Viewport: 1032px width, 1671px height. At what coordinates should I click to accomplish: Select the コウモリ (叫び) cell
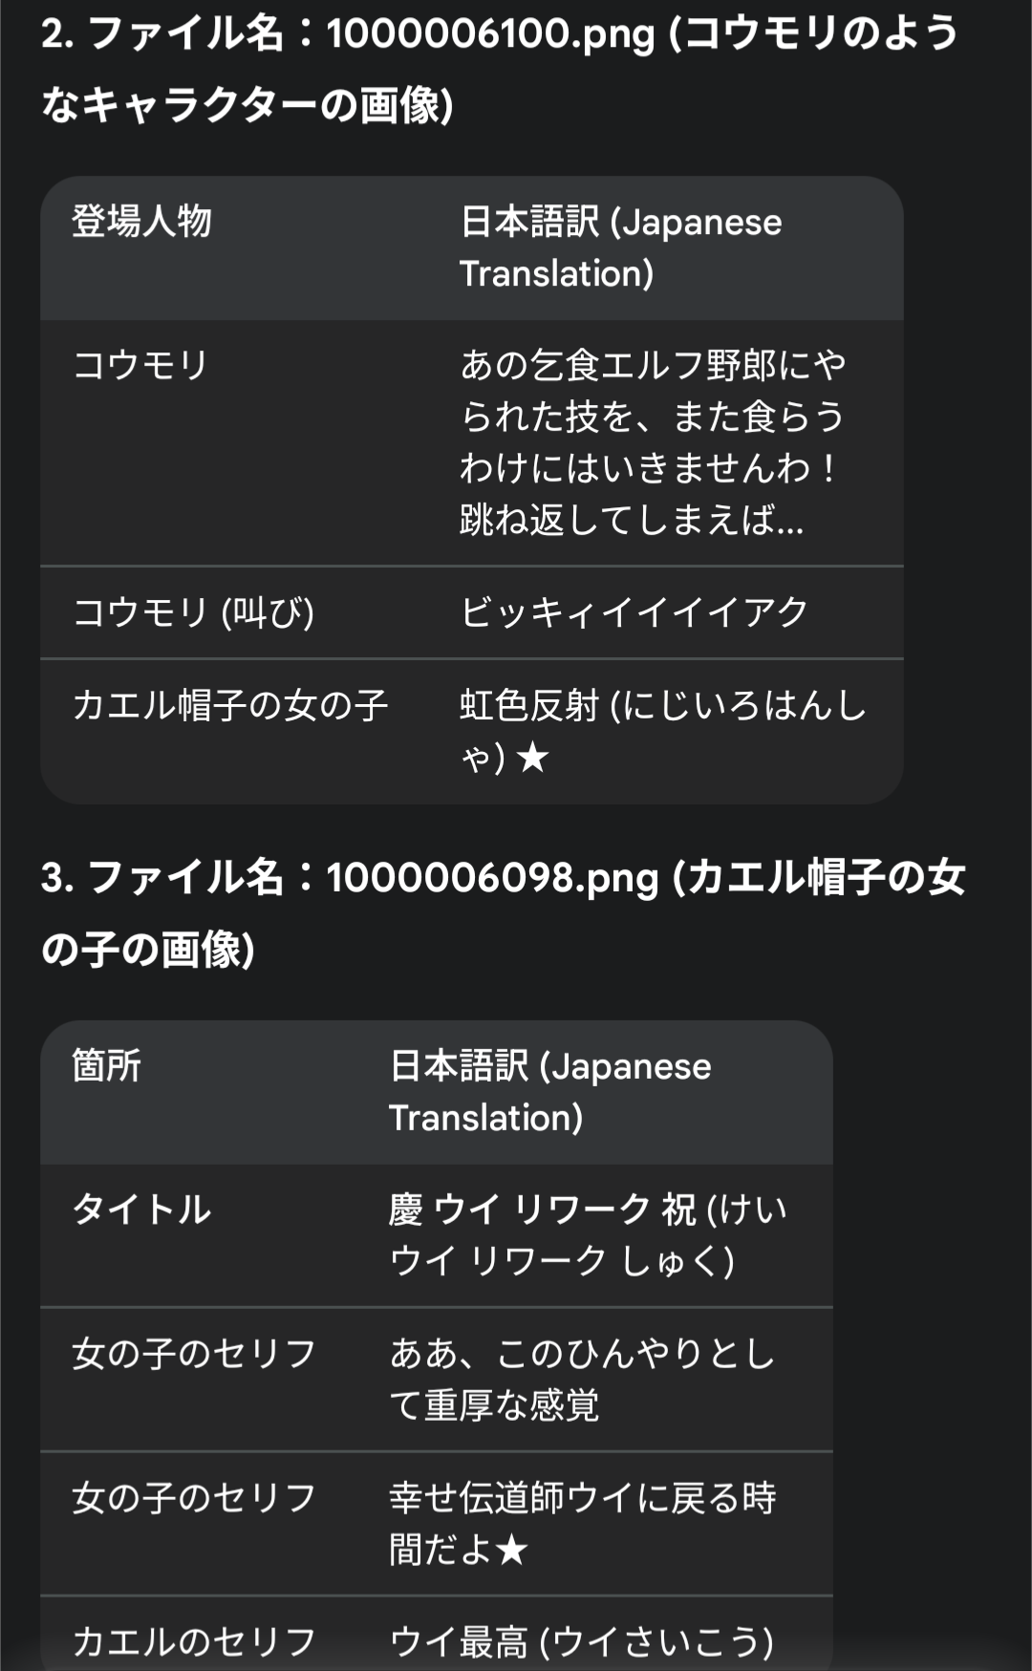coord(193,612)
